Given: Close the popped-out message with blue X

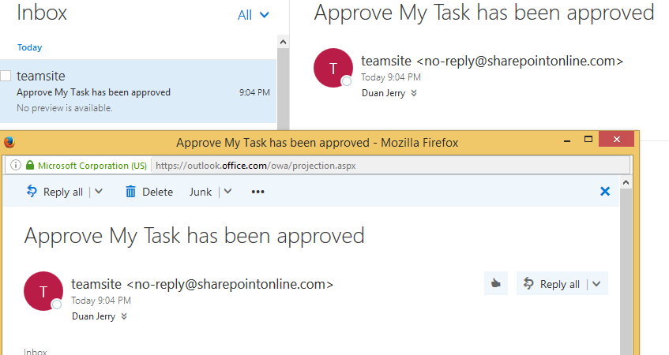Looking at the screenshot, I should click(x=605, y=192).
